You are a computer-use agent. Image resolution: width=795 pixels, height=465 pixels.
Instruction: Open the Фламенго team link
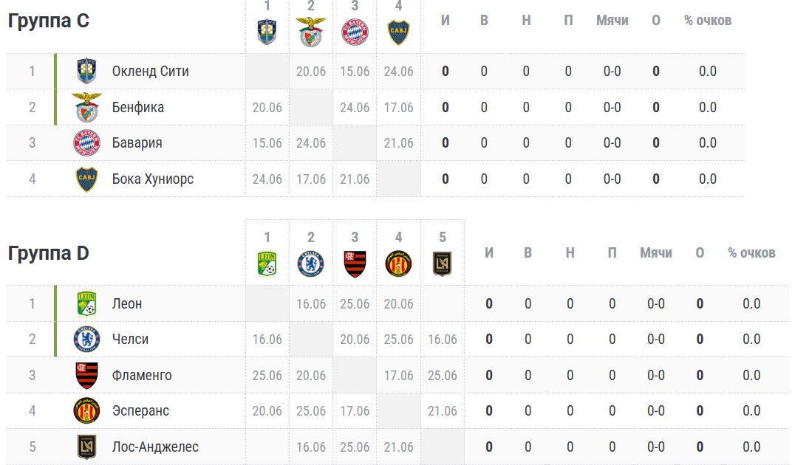142,376
